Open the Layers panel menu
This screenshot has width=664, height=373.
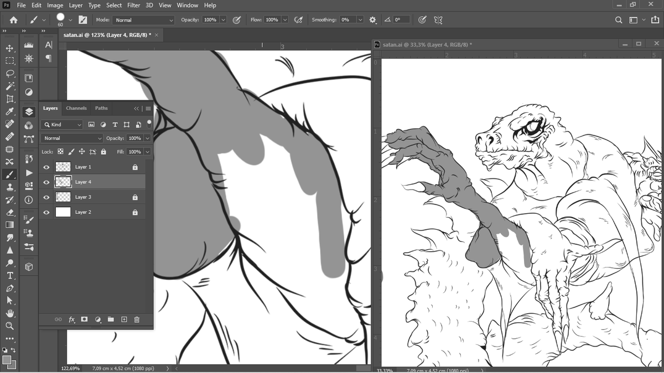coord(148,109)
